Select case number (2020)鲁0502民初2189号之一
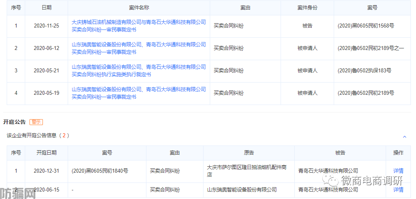This screenshot has height=199, width=416. point(371,48)
